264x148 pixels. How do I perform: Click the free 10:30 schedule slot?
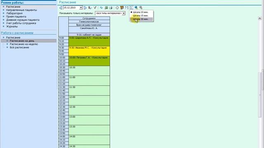coord(89,71)
